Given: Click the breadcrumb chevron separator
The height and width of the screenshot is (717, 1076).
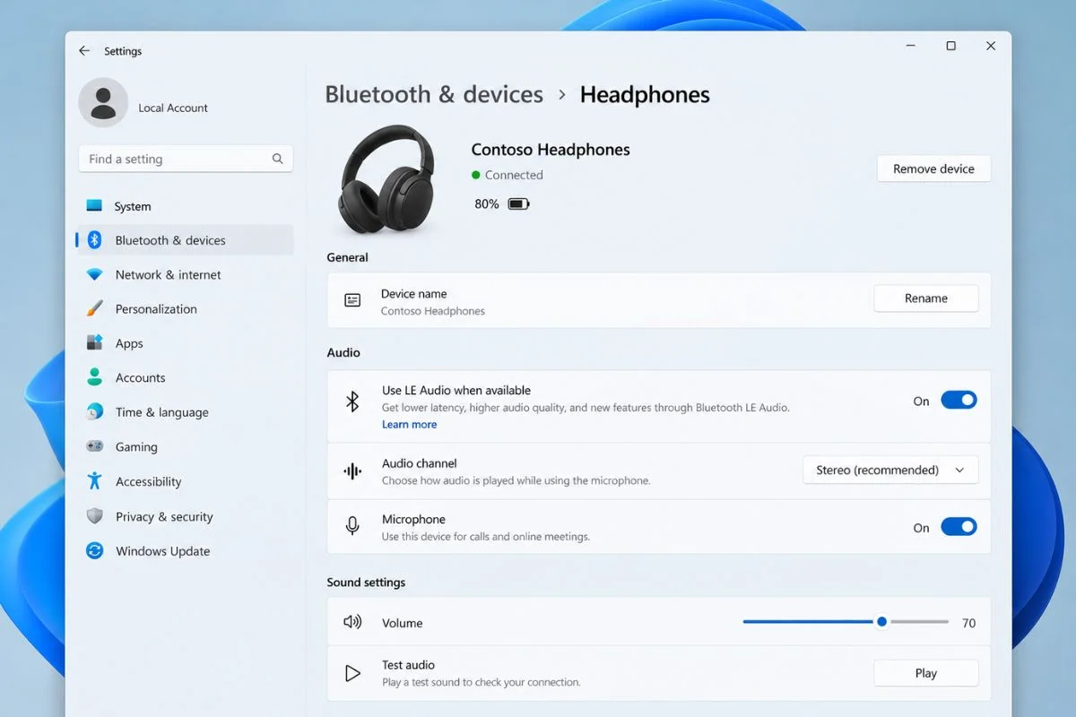Looking at the screenshot, I should [562, 94].
